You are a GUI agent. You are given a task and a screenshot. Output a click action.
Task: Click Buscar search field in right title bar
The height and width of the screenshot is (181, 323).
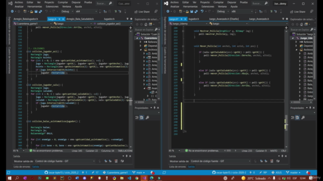260,4
